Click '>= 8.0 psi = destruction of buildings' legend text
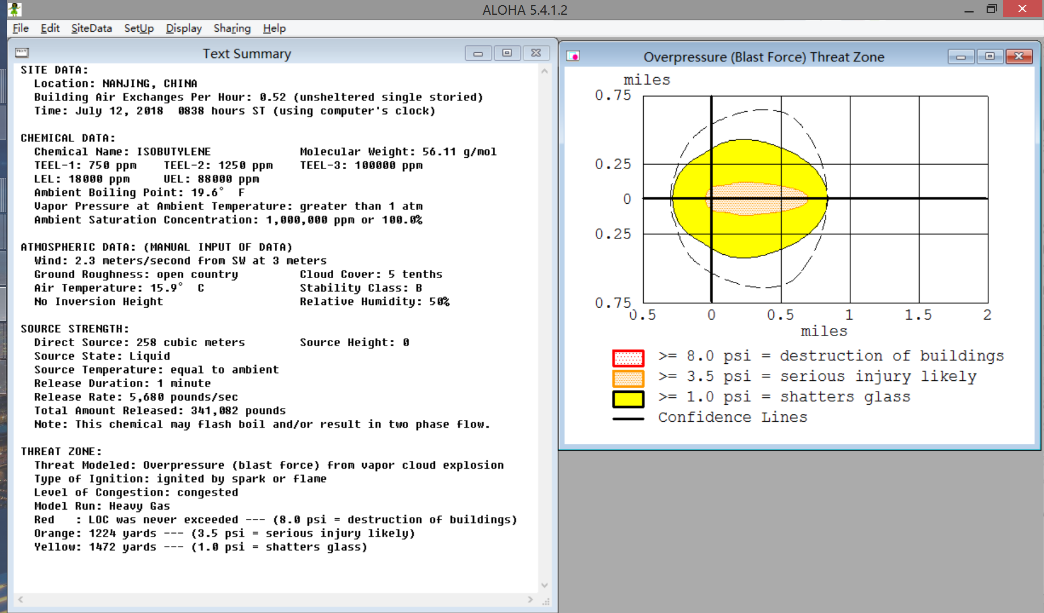This screenshot has height=613, width=1044. tap(831, 356)
